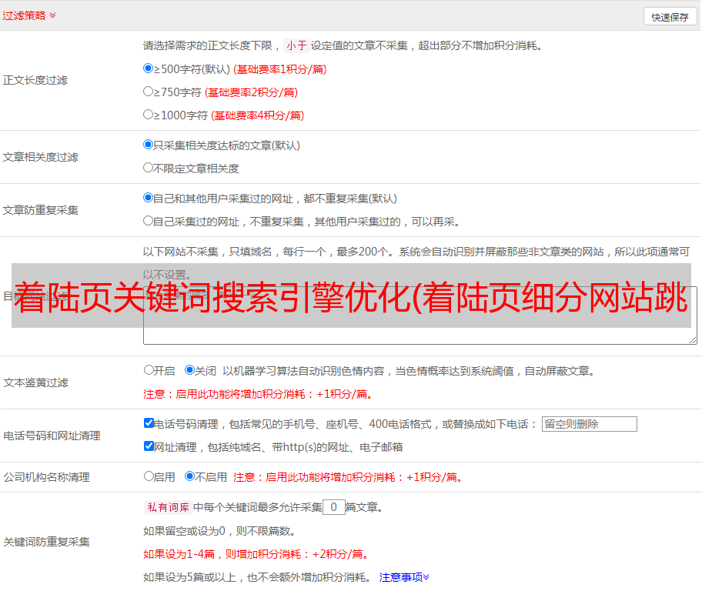Toggle the 电话号码清理 checkbox

point(149,423)
